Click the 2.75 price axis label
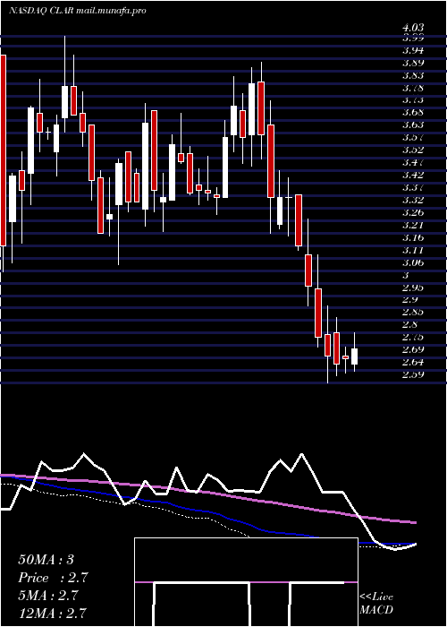This screenshot has width=447, height=627. [x=413, y=337]
